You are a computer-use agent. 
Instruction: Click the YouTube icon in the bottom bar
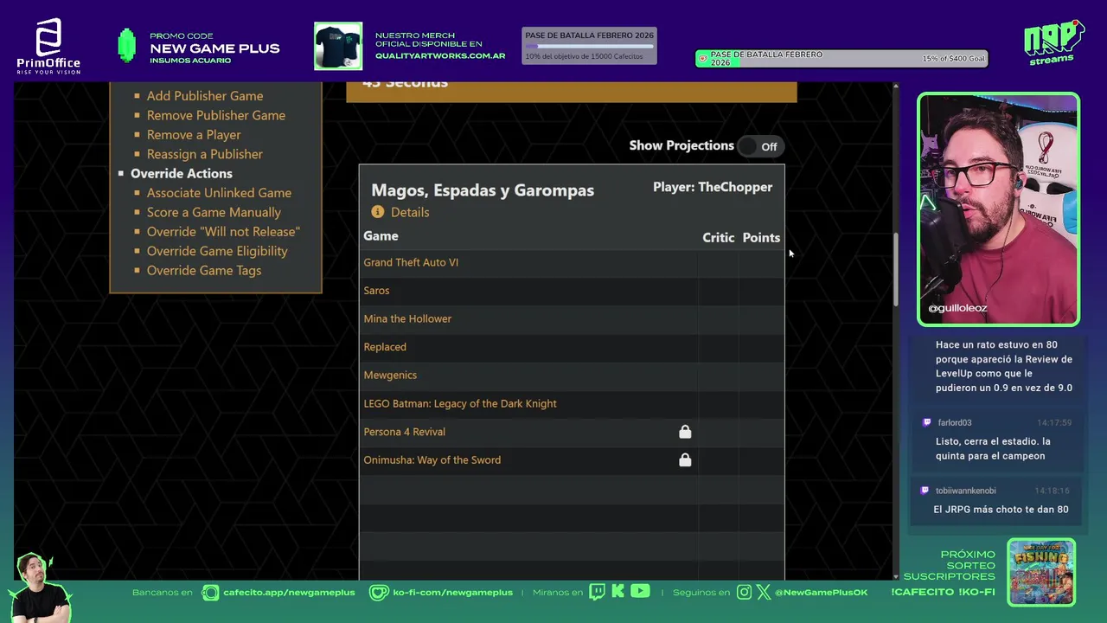click(640, 592)
